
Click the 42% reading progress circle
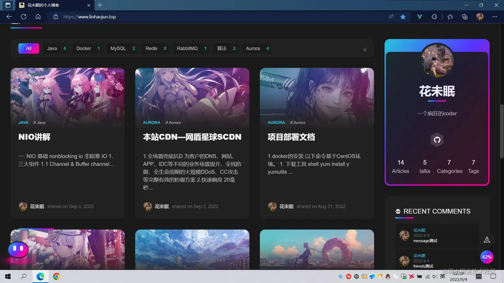pos(487,257)
